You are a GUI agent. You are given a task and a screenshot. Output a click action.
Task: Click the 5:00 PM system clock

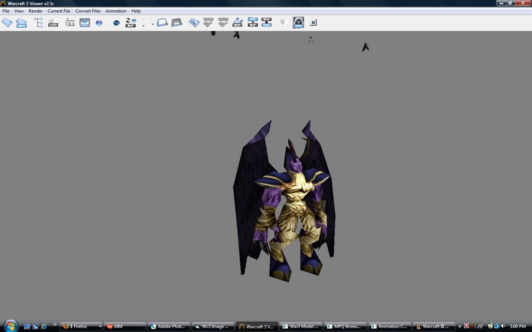[x=518, y=327]
